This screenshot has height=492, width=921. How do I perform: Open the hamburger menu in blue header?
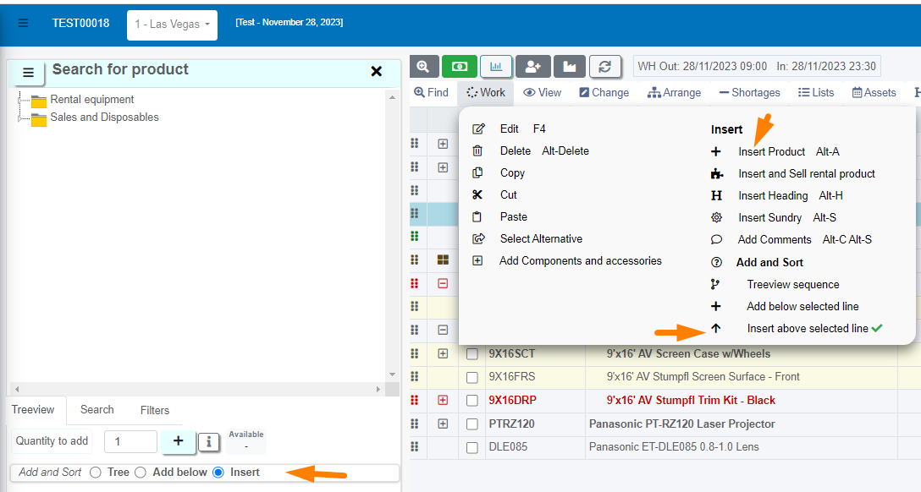click(x=24, y=24)
